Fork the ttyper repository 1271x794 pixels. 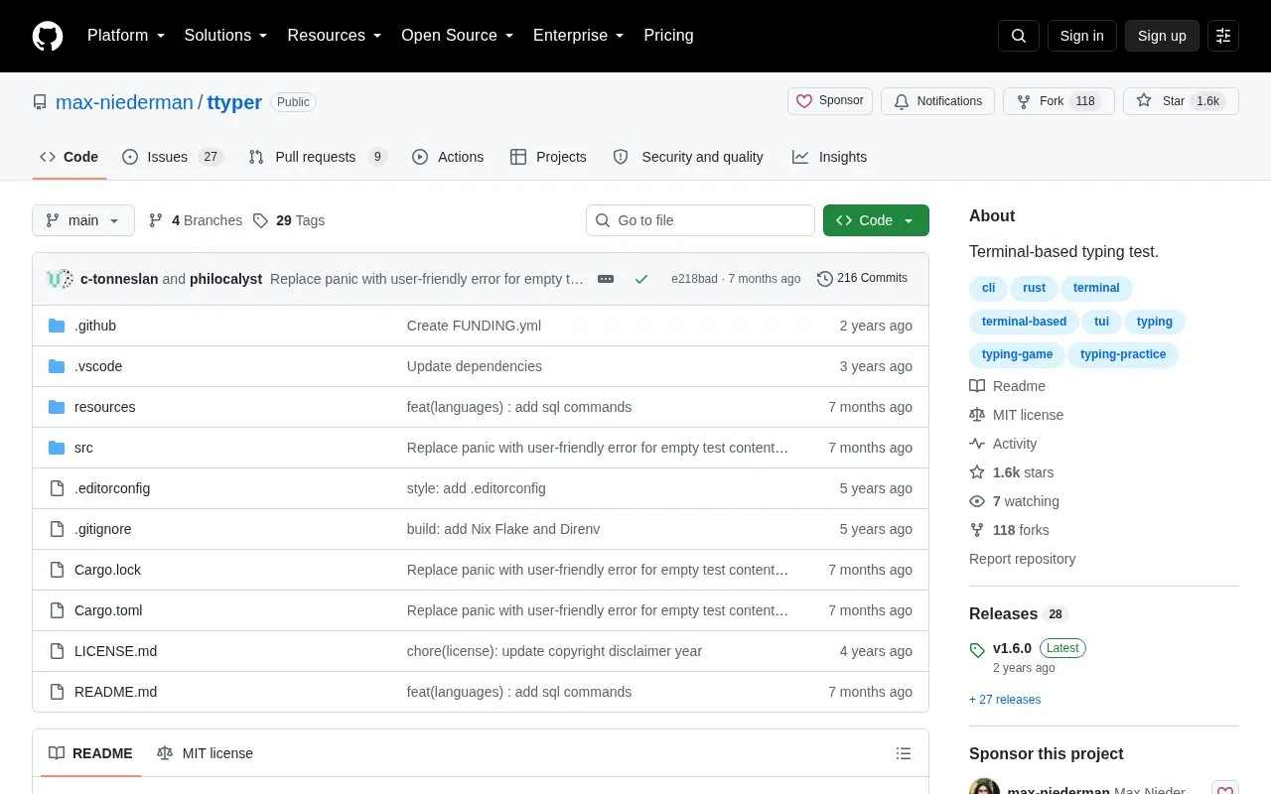point(1059,101)
